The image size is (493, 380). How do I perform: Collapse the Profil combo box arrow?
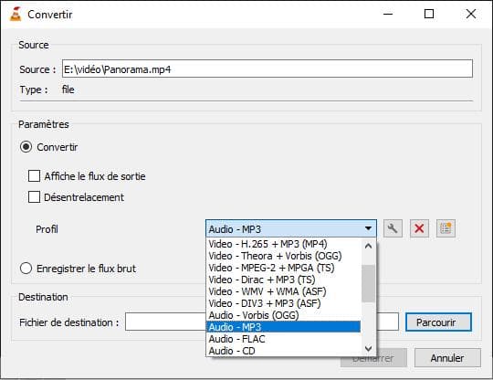pos(368,228)
